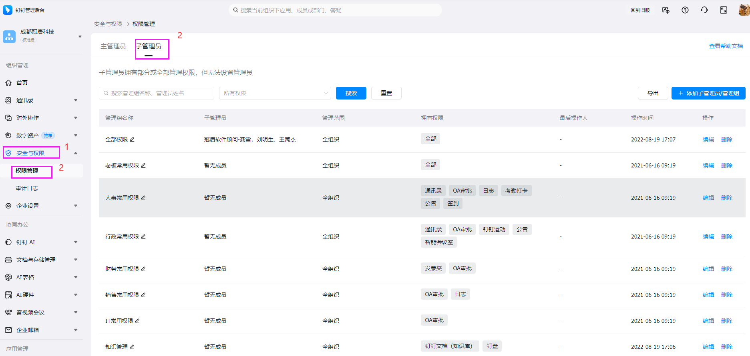Click 添加子管理员/管理组 button
The height and width of the screenshot is (356, 750).
tap(708, 93)
